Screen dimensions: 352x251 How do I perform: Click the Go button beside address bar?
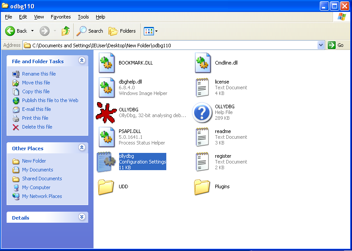(336, 45)
